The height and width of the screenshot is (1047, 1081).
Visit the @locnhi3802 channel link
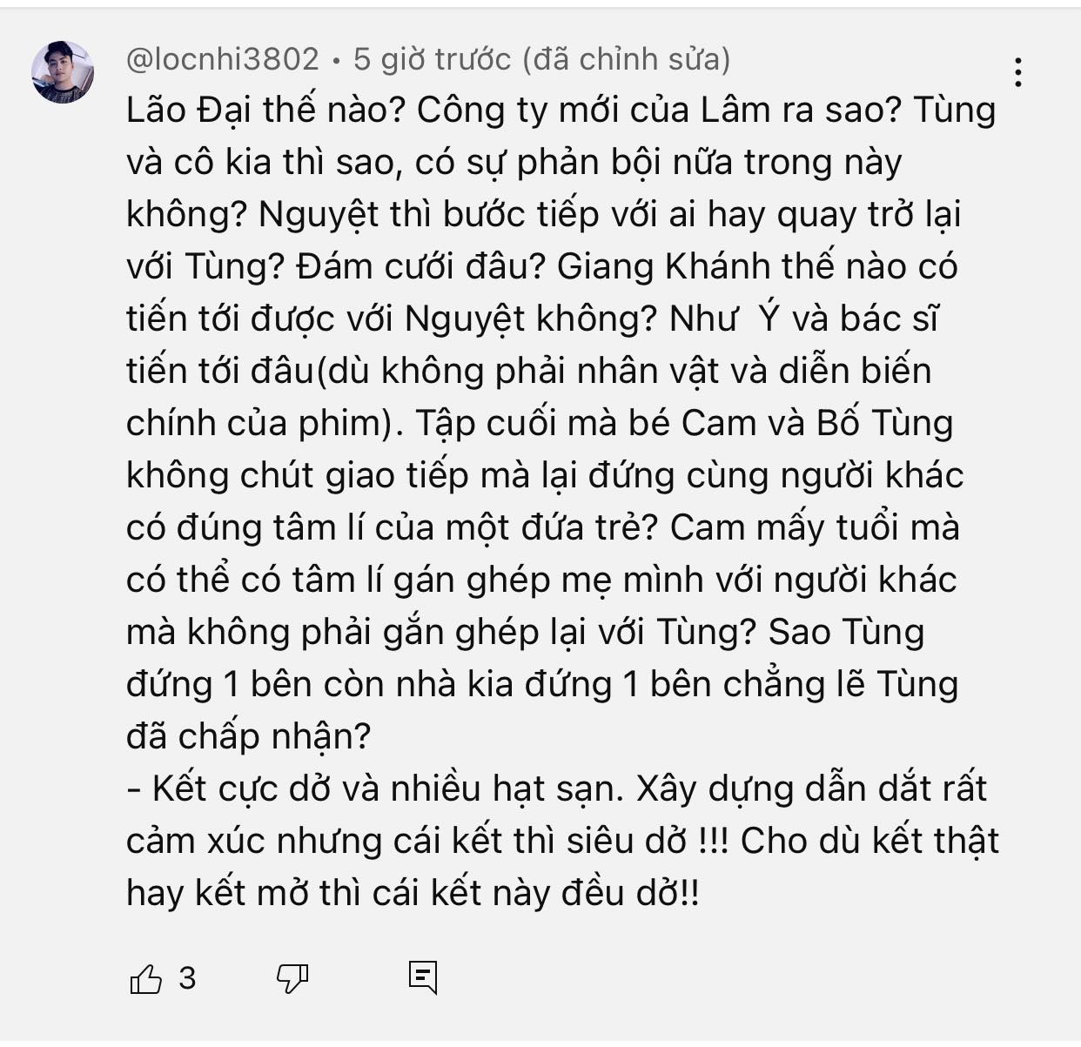click(x=223, y=59)
